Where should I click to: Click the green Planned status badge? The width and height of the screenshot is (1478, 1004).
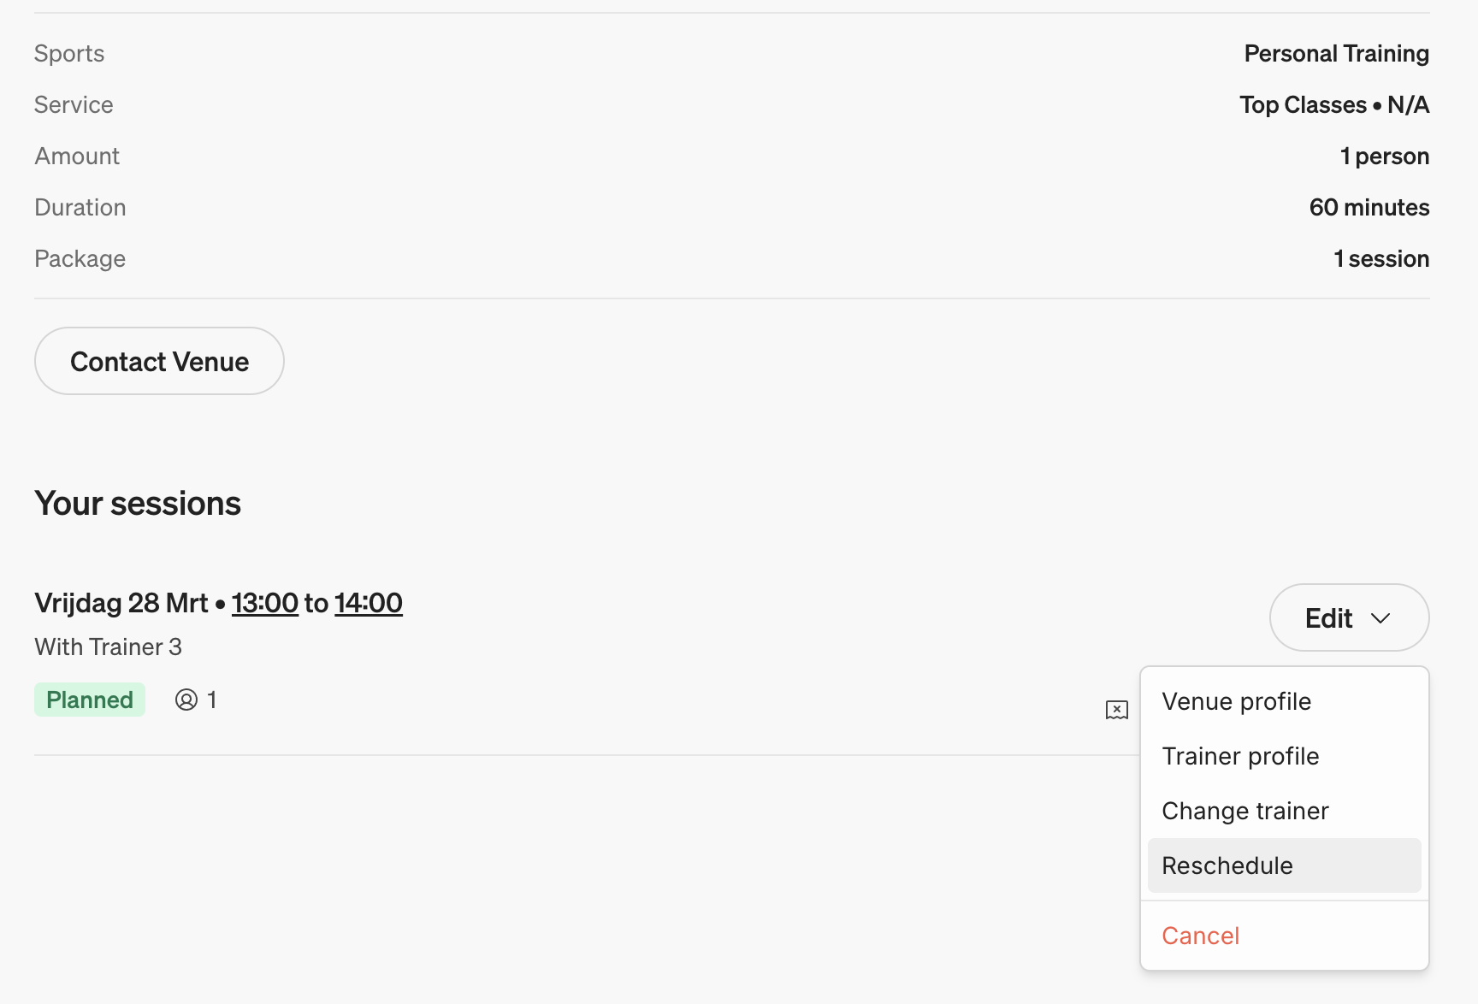[x=90, y=700]
